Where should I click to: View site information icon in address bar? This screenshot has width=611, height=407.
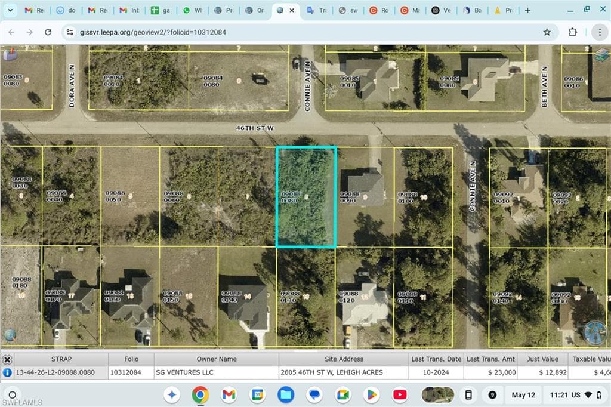pos(70,32)
